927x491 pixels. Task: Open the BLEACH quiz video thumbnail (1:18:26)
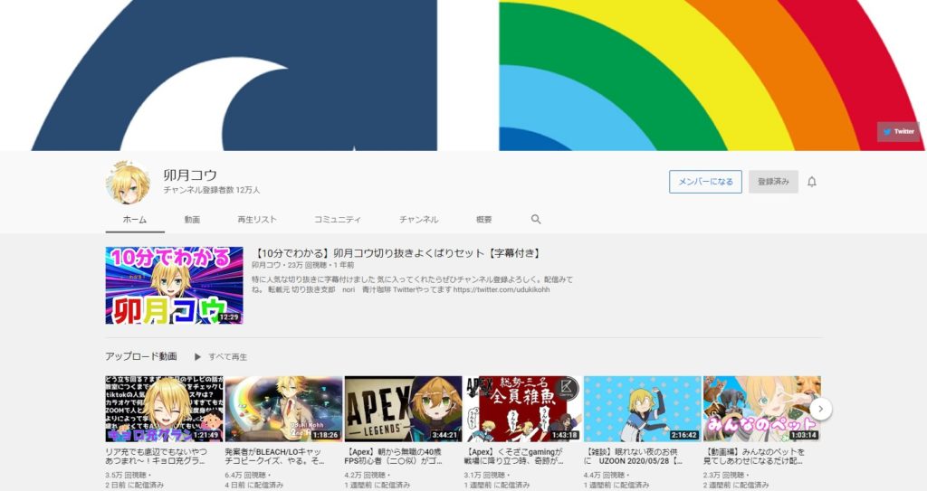(283, 409)
